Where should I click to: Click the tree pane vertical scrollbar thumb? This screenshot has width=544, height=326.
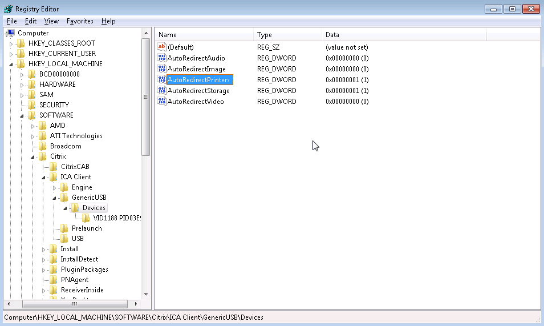coord(146,97)
